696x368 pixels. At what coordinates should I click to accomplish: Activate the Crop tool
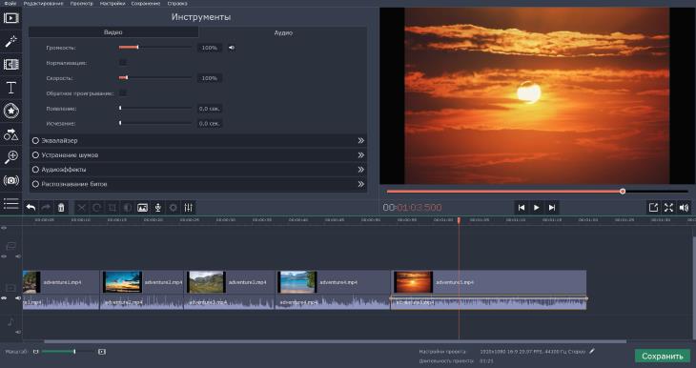112,207
